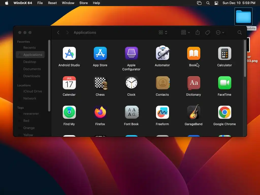The image size is (260, 195).
Task: Open the Reset menu
Action: point(52,3)
